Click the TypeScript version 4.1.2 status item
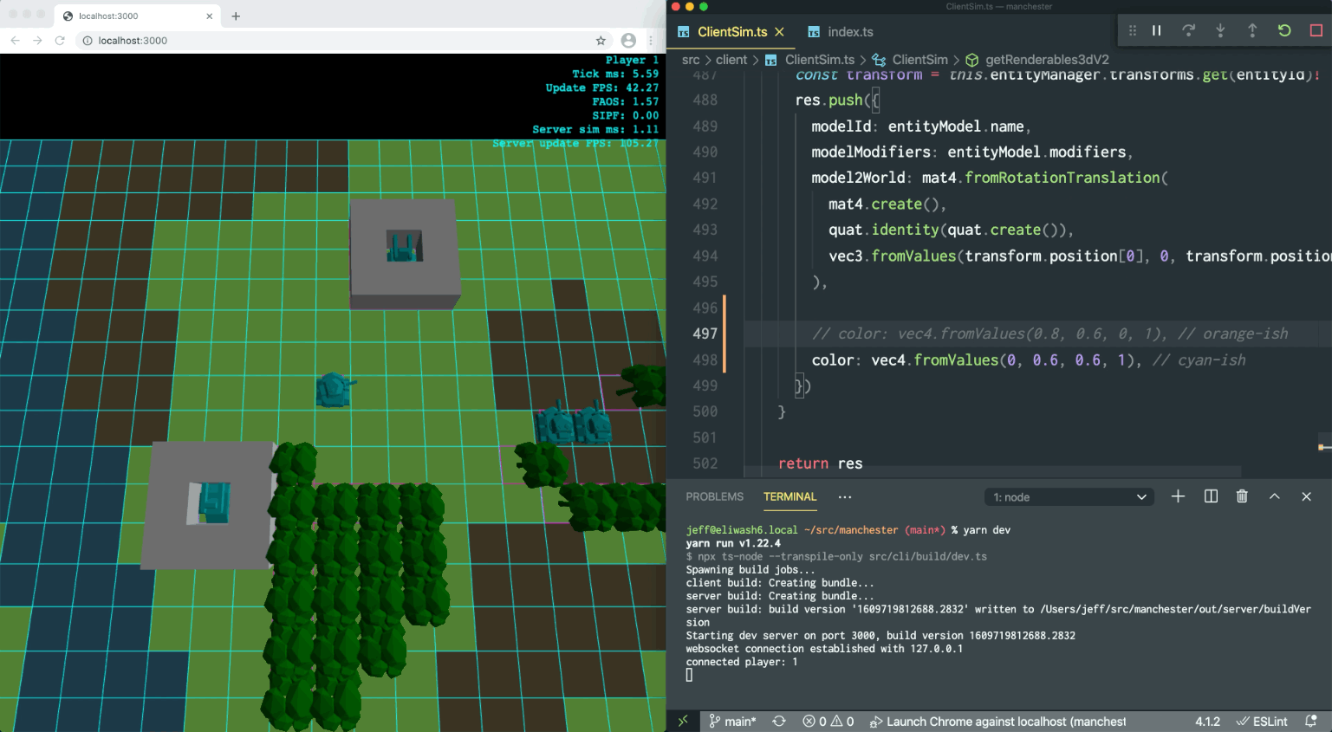Image resolution: width=1332 pixels, height=732 pixels. coord(1207,722)
